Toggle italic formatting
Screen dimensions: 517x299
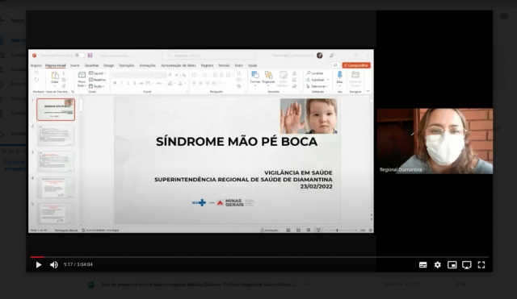pos(122,84)
